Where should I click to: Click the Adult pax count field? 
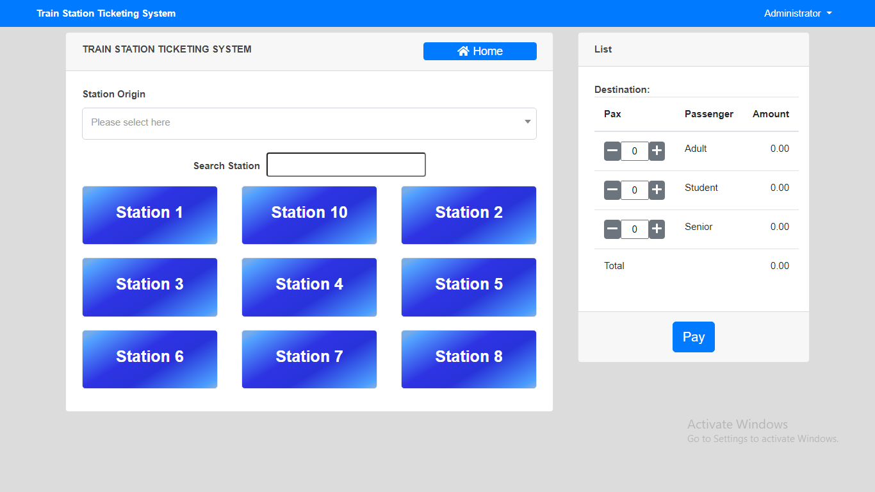(634, 151)
